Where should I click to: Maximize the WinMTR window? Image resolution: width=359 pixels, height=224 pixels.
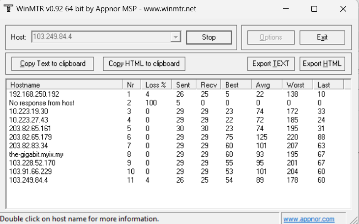(314, 9)
